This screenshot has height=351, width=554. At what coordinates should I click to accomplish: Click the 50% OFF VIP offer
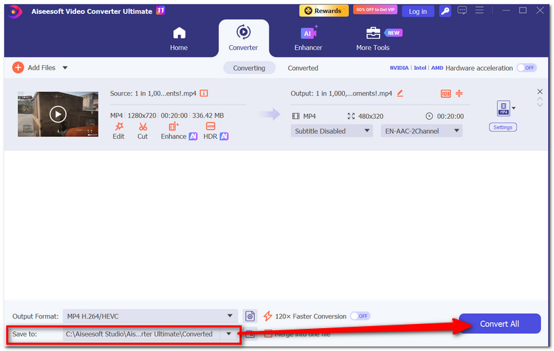click(375, 10)
